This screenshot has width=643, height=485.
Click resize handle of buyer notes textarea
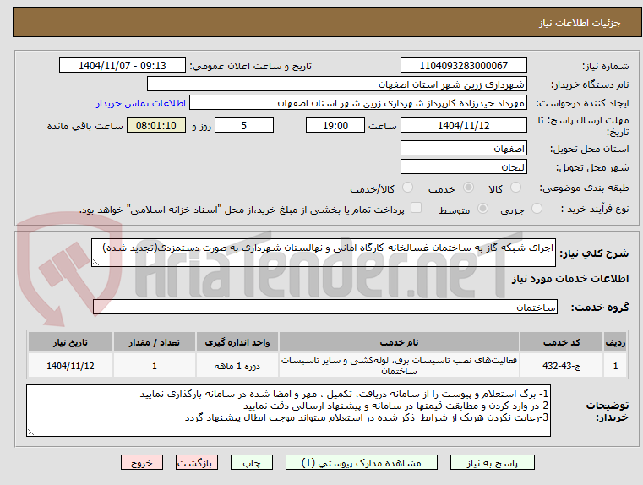tap(30, 432)
